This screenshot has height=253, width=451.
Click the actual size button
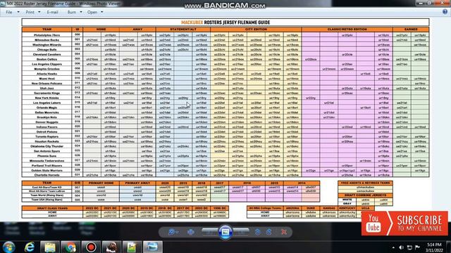click(191, 232)
